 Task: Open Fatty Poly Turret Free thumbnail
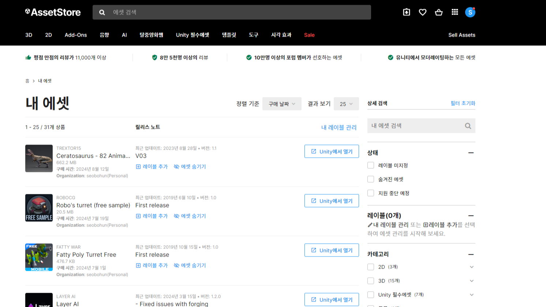click(39, 257)
